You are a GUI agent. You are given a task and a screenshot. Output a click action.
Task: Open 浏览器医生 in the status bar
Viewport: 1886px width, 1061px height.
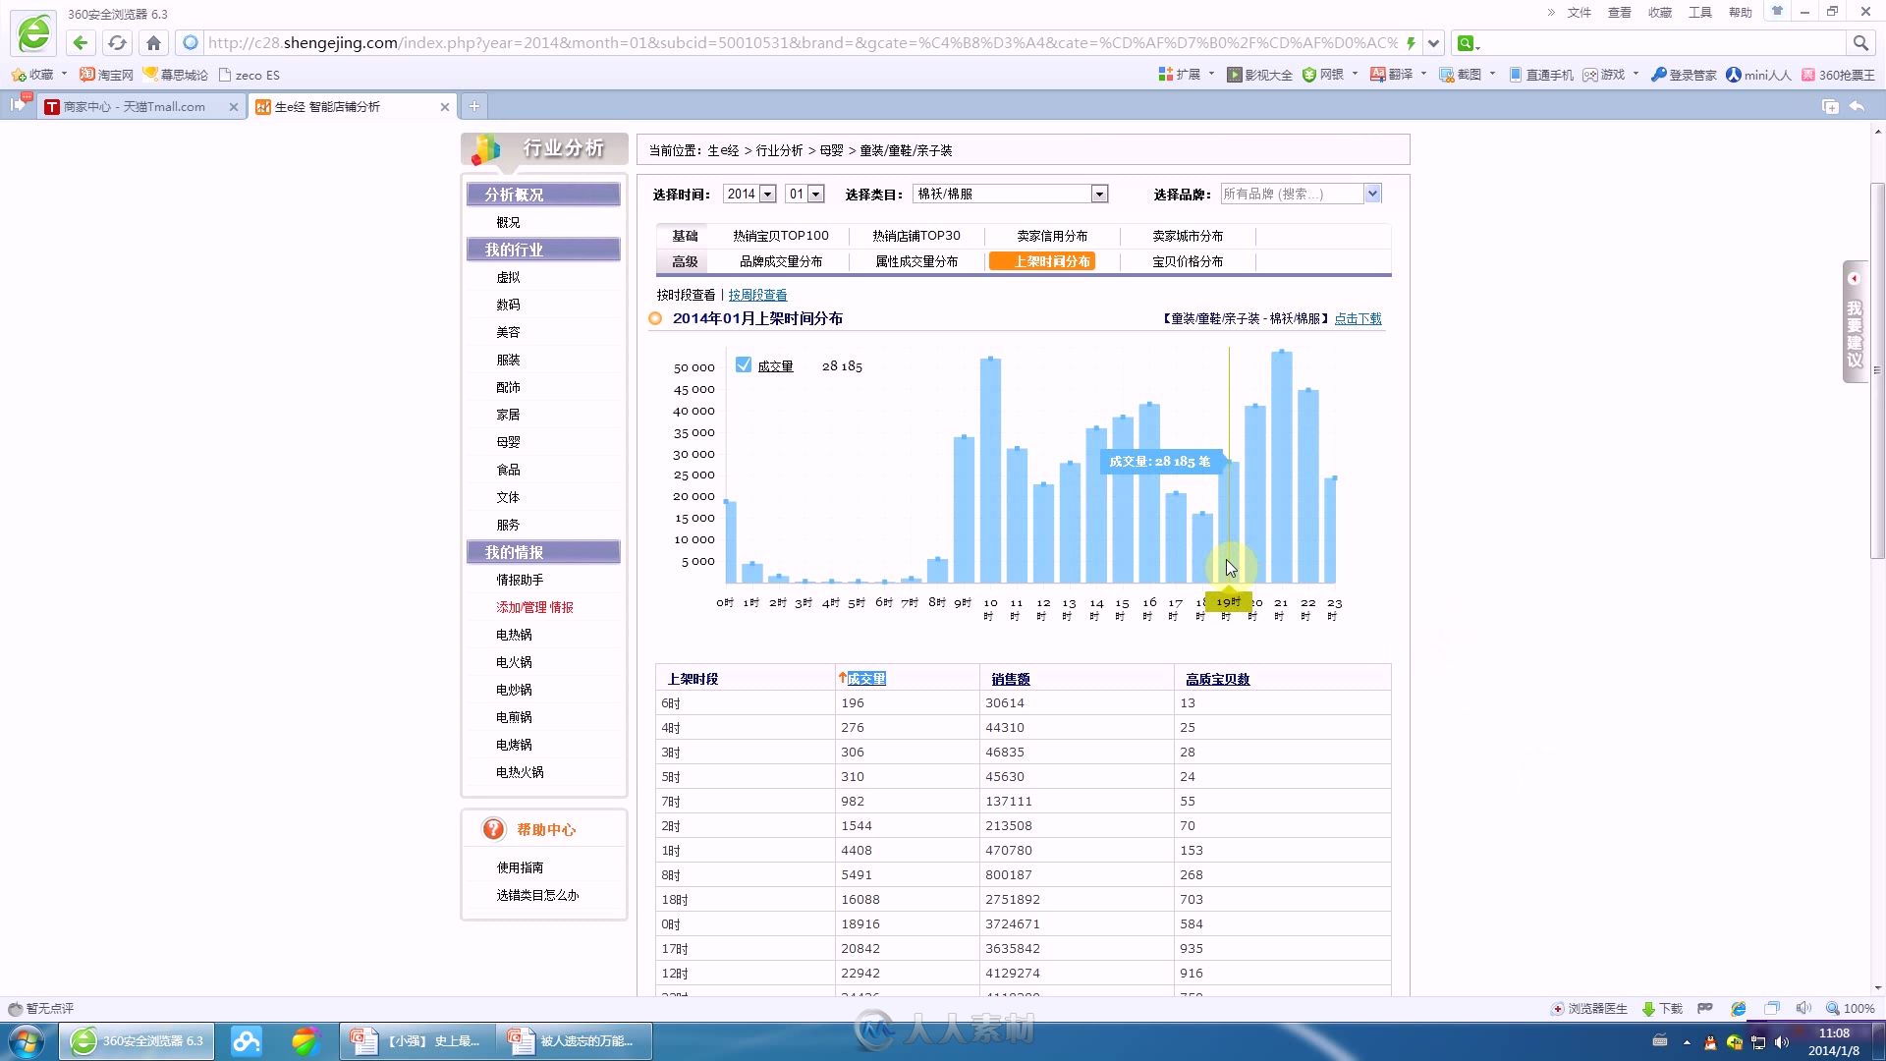tap(1588, 1008)
